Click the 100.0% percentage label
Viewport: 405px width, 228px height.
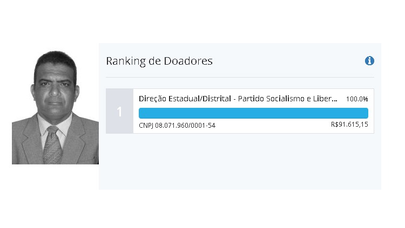pos(357,99)
